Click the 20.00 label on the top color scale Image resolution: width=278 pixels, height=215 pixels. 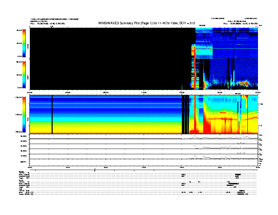(19, 43)
